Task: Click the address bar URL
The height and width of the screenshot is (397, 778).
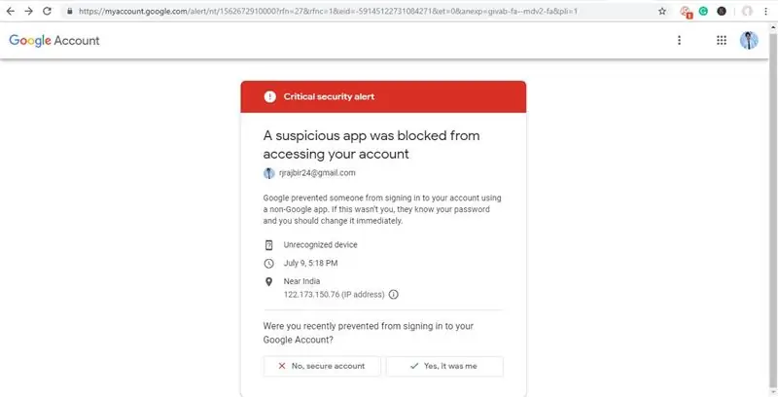Action: pyautogui.click(x=328, y=11)
